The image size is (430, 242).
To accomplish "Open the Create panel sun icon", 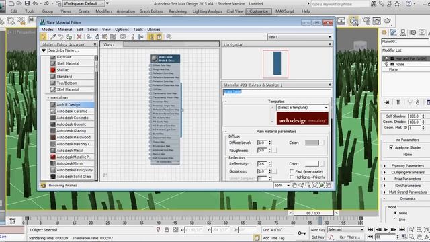I will [384, 32].
